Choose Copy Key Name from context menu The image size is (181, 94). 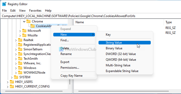pos(74,76)
